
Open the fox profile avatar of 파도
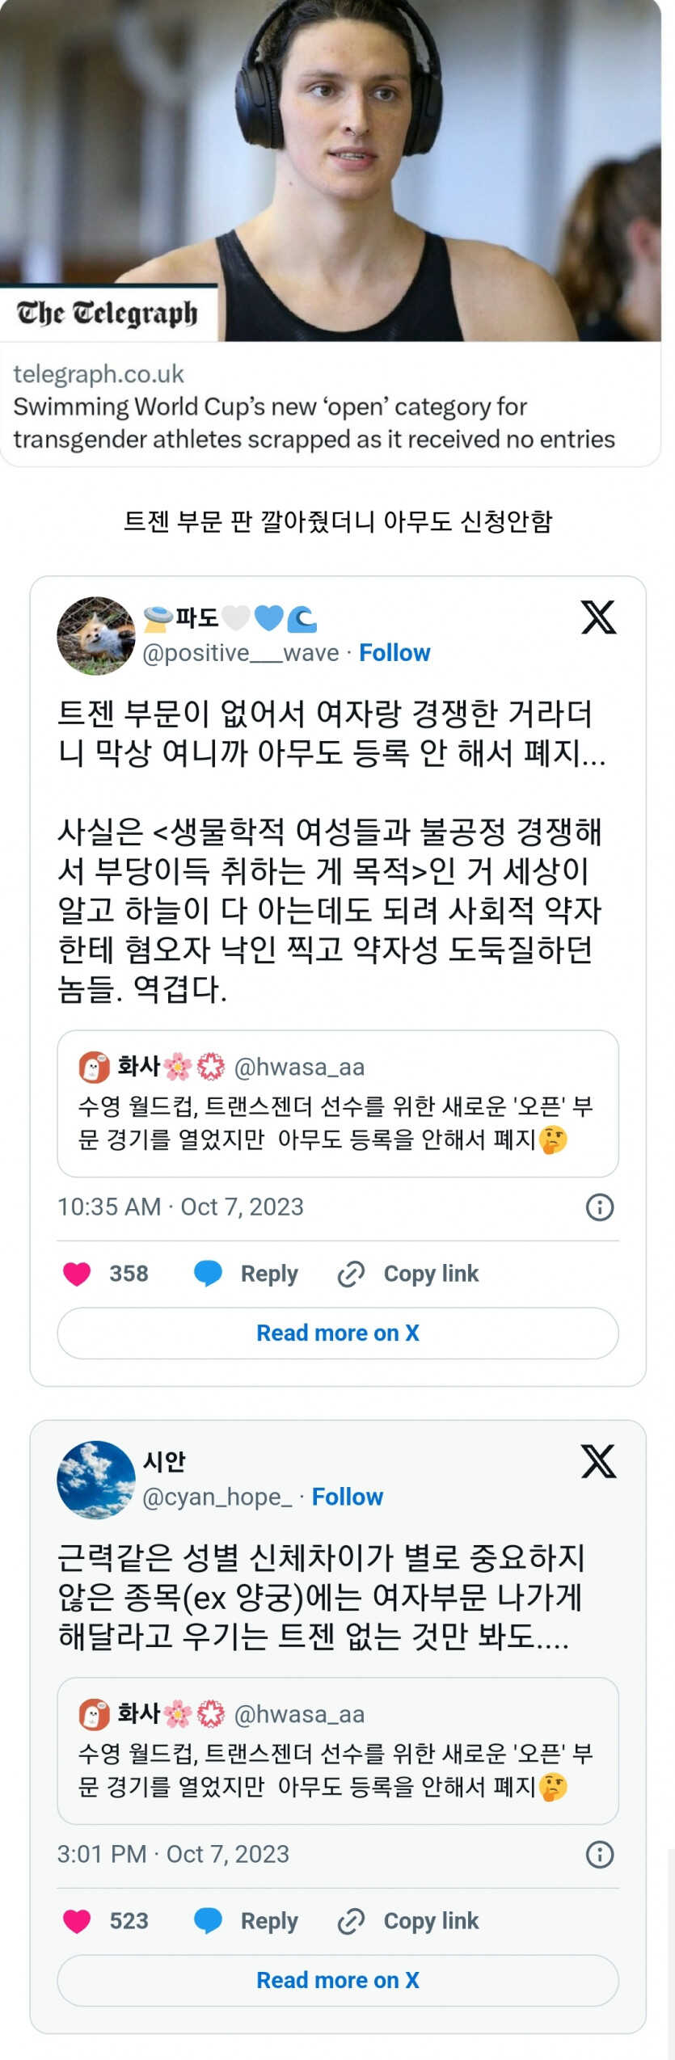(x=95, y=636)
